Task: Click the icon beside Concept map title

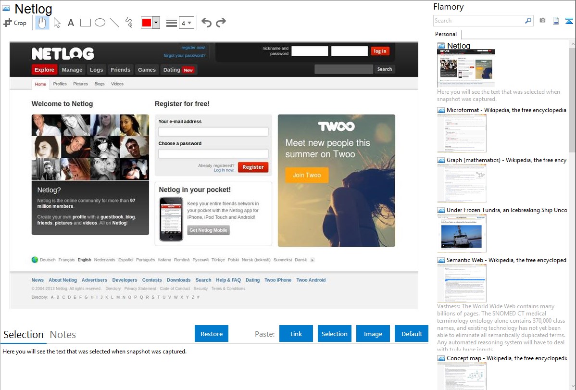Action: click(x=441, y=358)
